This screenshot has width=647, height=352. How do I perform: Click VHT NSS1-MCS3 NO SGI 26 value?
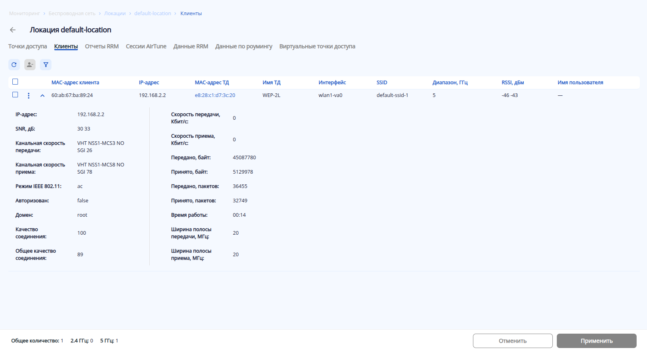(101, 147)
